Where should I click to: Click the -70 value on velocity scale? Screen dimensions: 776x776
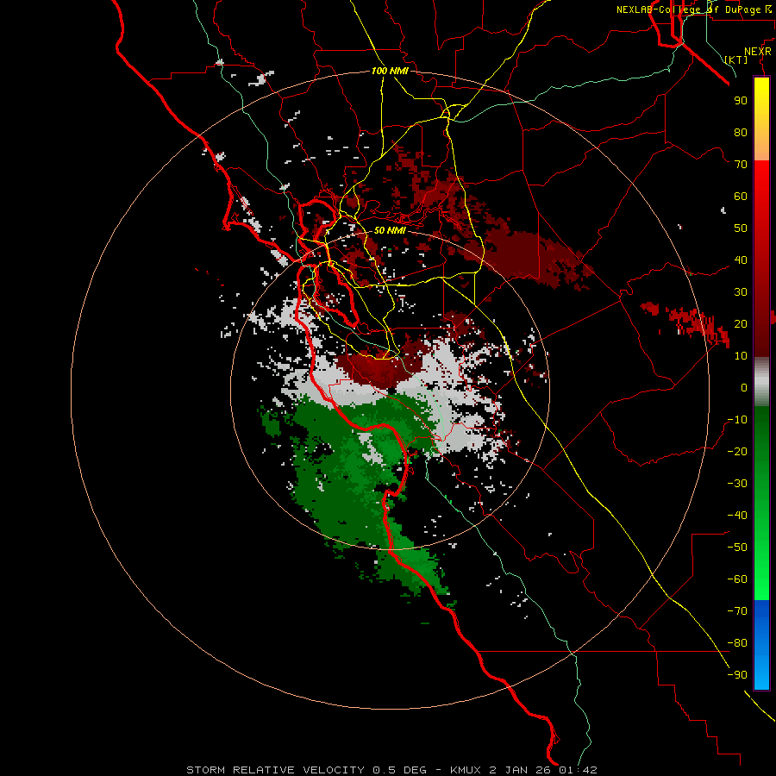point(737,611)
